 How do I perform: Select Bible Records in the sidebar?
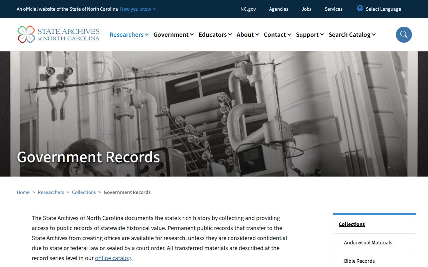coord(359,261)
